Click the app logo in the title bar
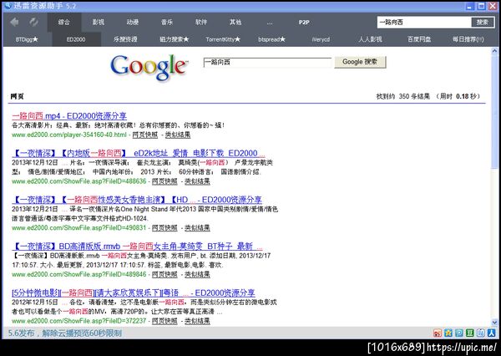The height and width of the screenshot is (356, 501). point(7,6)
